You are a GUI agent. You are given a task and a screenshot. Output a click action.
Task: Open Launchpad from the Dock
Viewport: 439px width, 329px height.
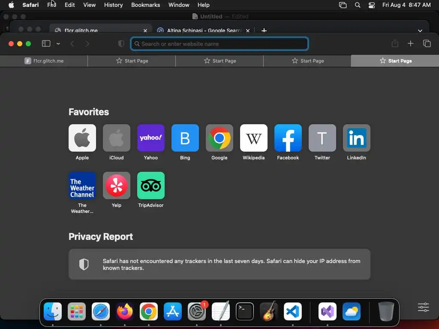pos(77,311)
